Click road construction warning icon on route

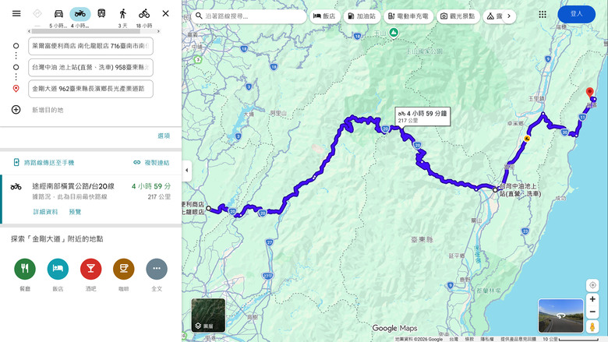(x=527, y=139)
